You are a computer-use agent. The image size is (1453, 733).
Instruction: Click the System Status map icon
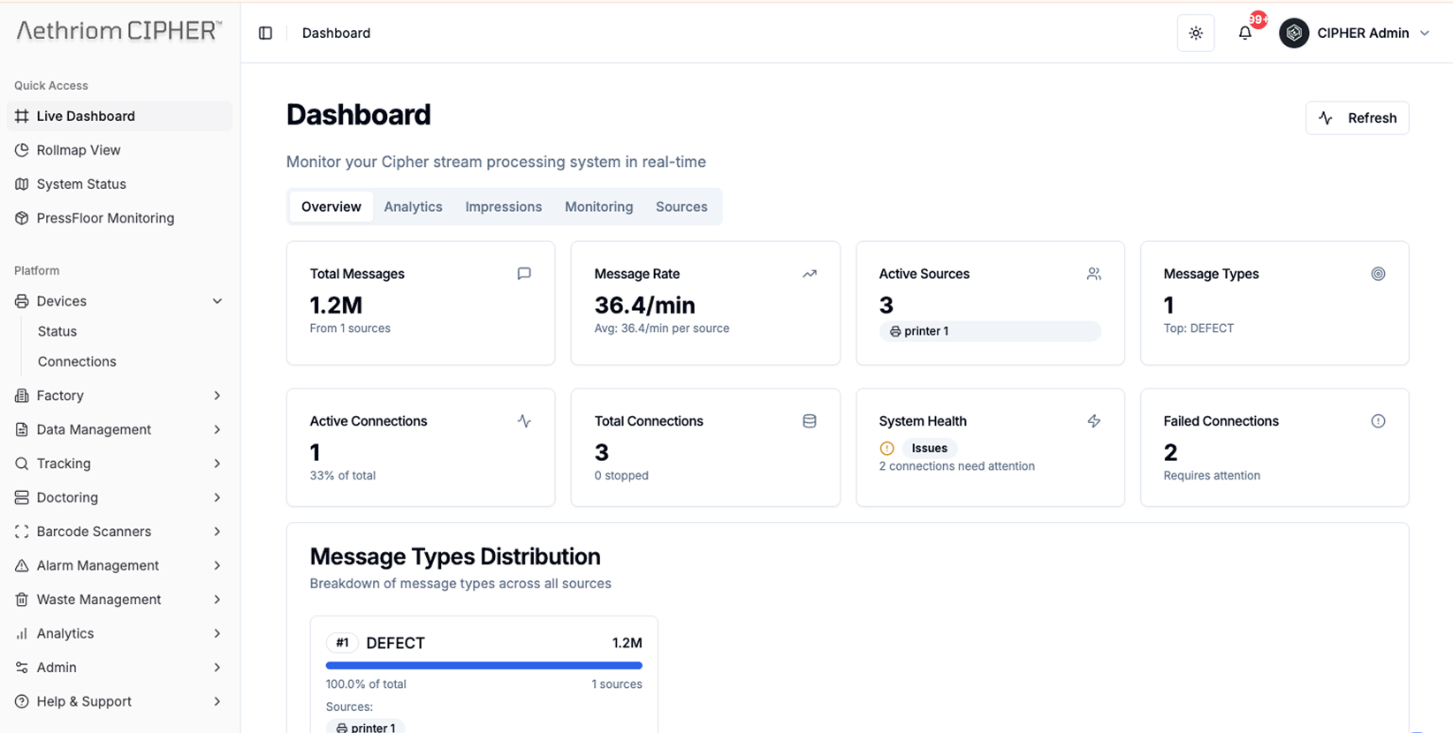click(x=22, y=184)
